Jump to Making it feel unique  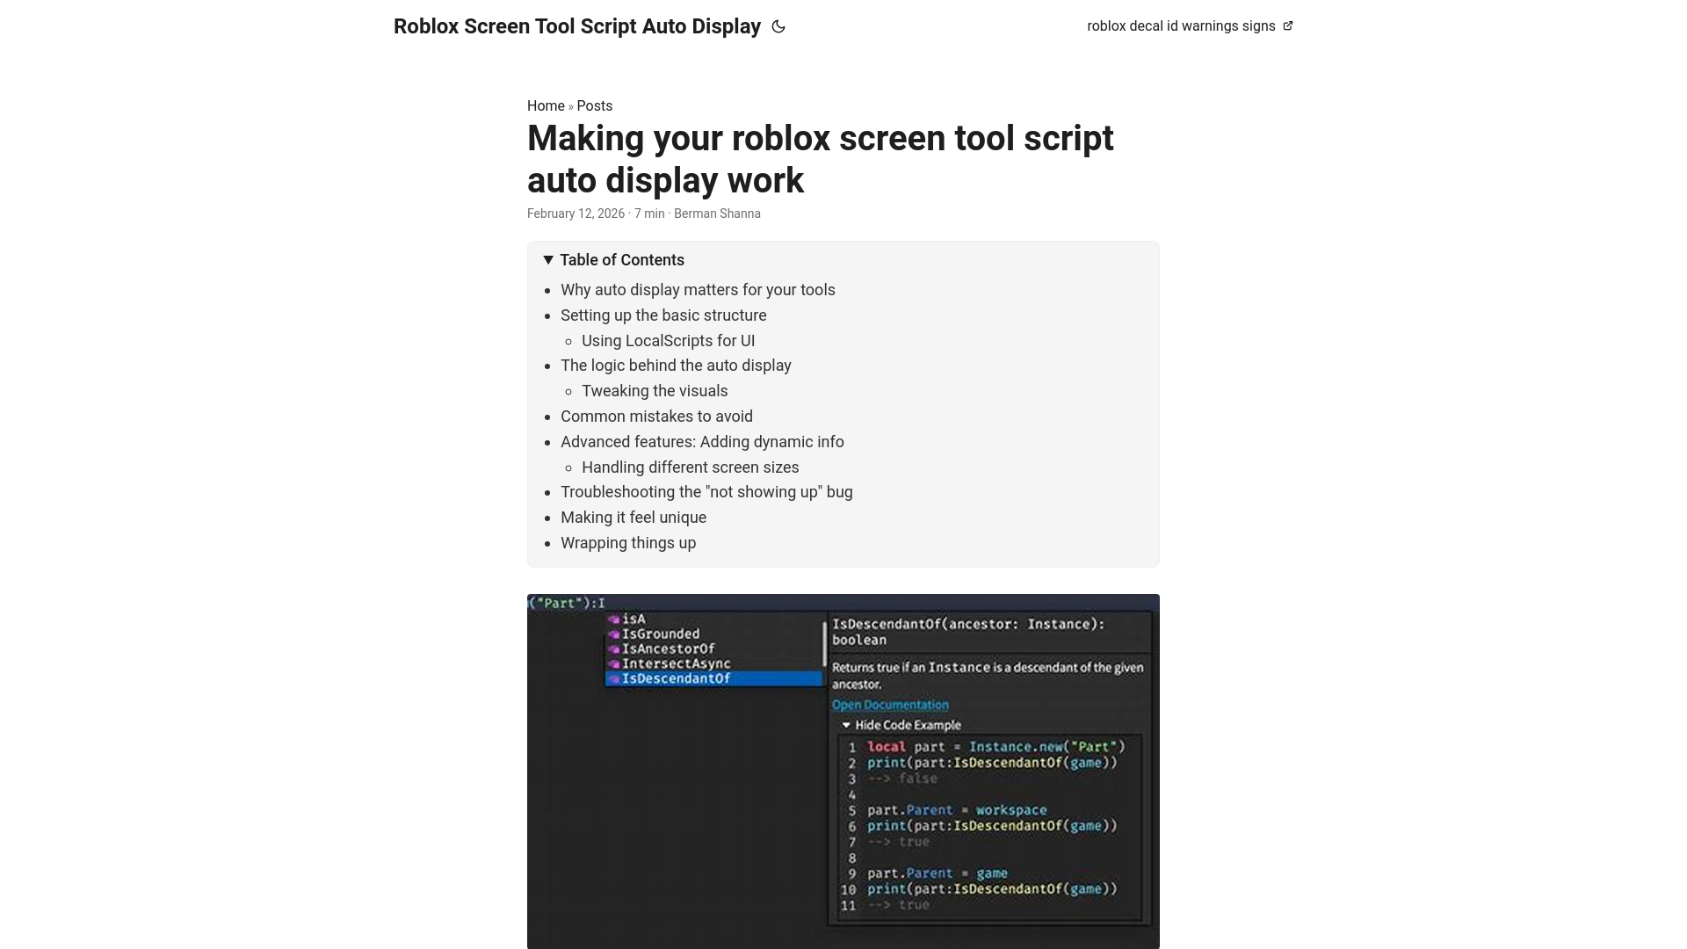634,518
